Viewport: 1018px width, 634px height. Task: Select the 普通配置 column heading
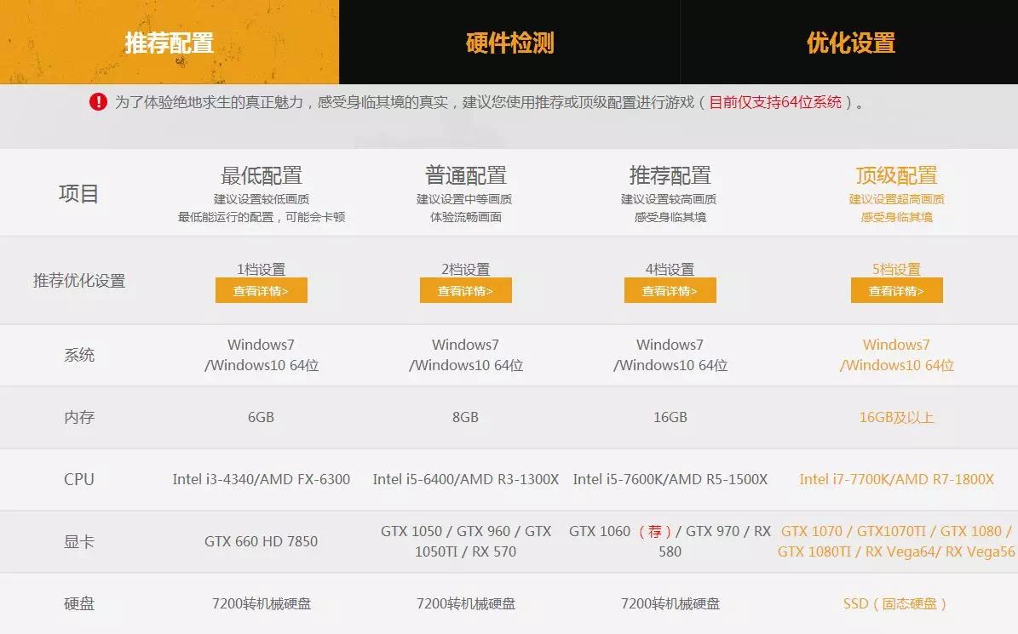[x=465, y=175]
